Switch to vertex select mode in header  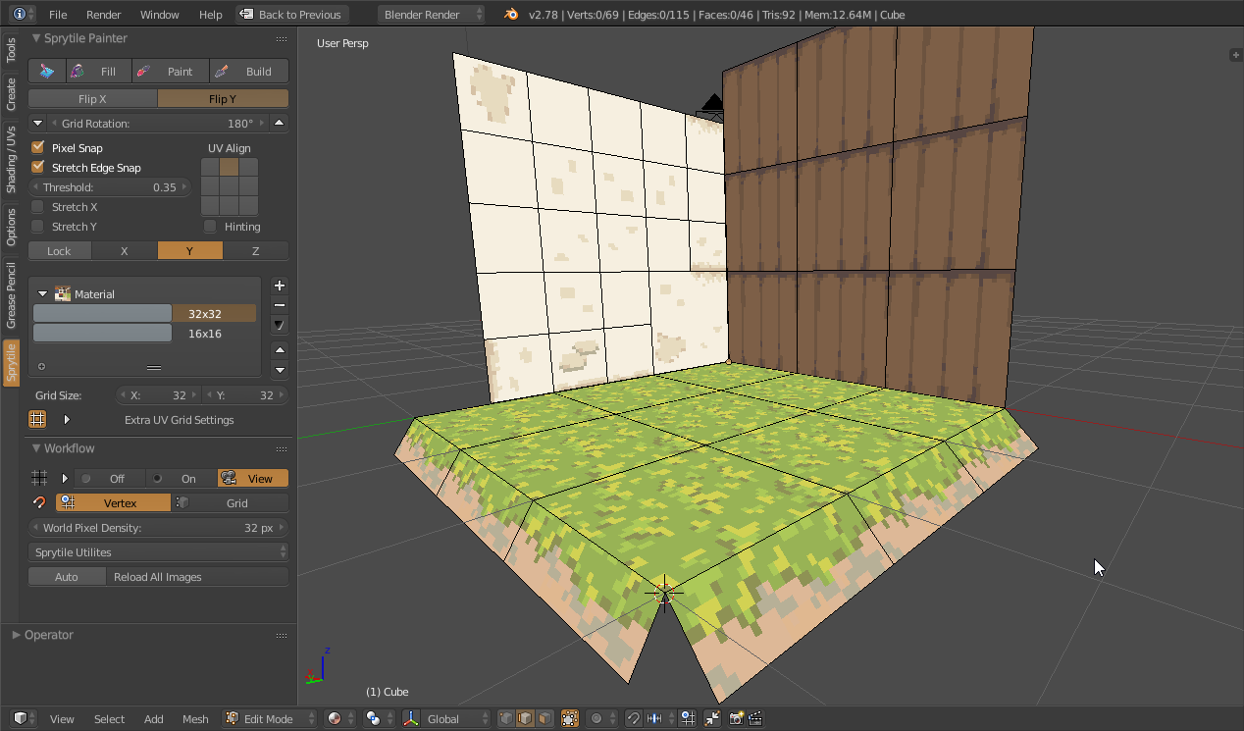click(x=506, y=718)
